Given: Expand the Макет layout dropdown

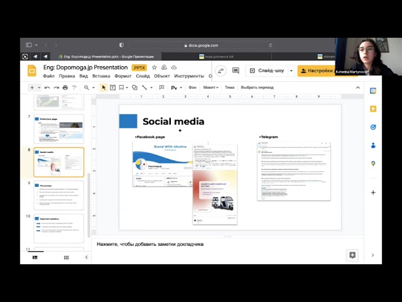Looking at the screenshot, I should pyautogui.click(x=211, y=87).
